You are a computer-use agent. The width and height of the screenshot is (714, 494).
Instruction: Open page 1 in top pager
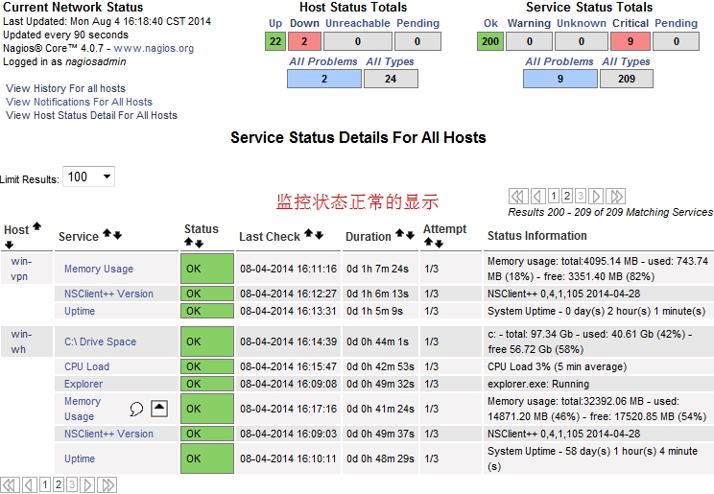tap(554, 197)
